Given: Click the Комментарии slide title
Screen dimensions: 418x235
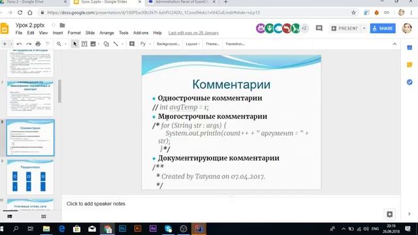Looking at the screenshot, I should coord(231,84).
